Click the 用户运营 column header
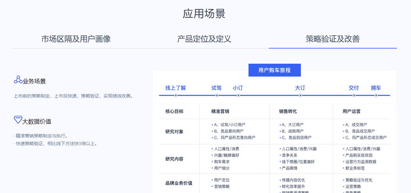This screenshot has height=193, width=411. [351, 111]
